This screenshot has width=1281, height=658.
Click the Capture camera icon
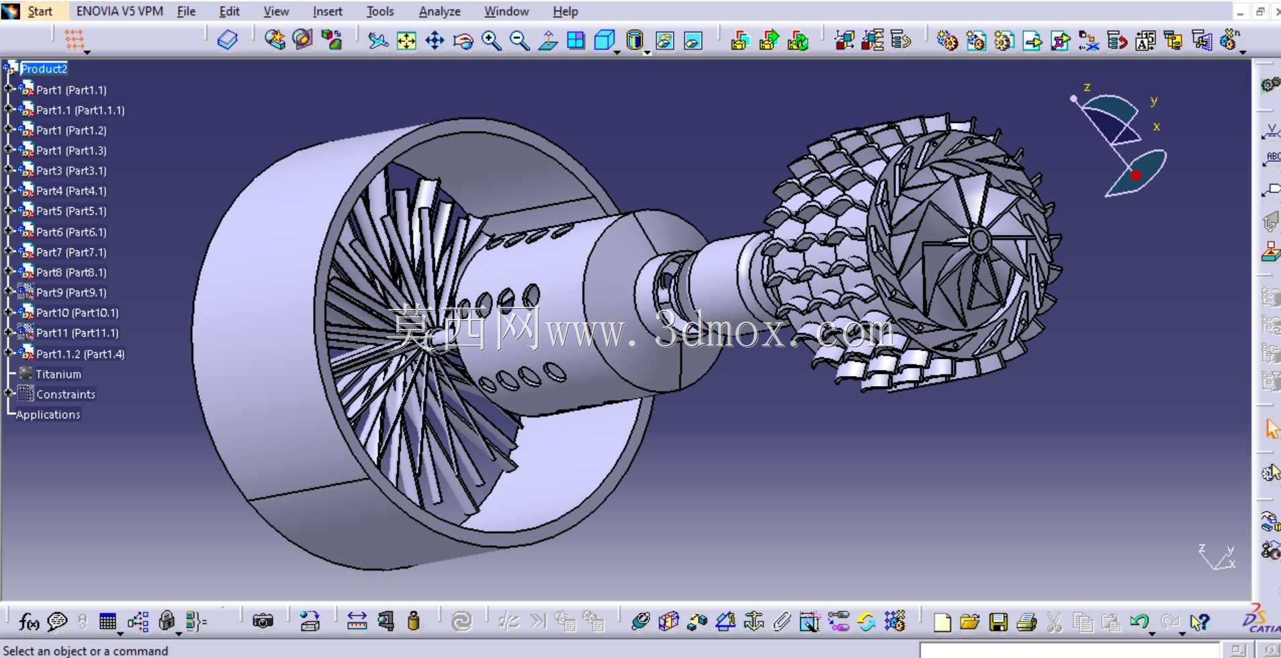click(x=263, y=621)
